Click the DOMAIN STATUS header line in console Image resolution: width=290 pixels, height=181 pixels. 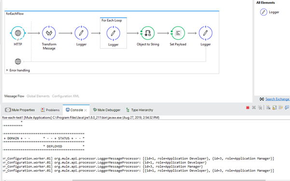pos(44,139)
